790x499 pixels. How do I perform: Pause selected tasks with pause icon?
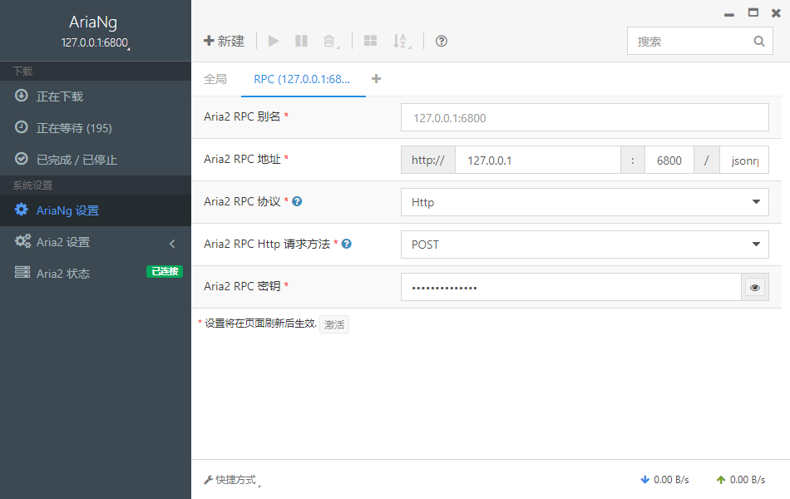coord(301,41)
